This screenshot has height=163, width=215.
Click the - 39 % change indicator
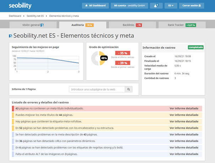coord(123,63)
